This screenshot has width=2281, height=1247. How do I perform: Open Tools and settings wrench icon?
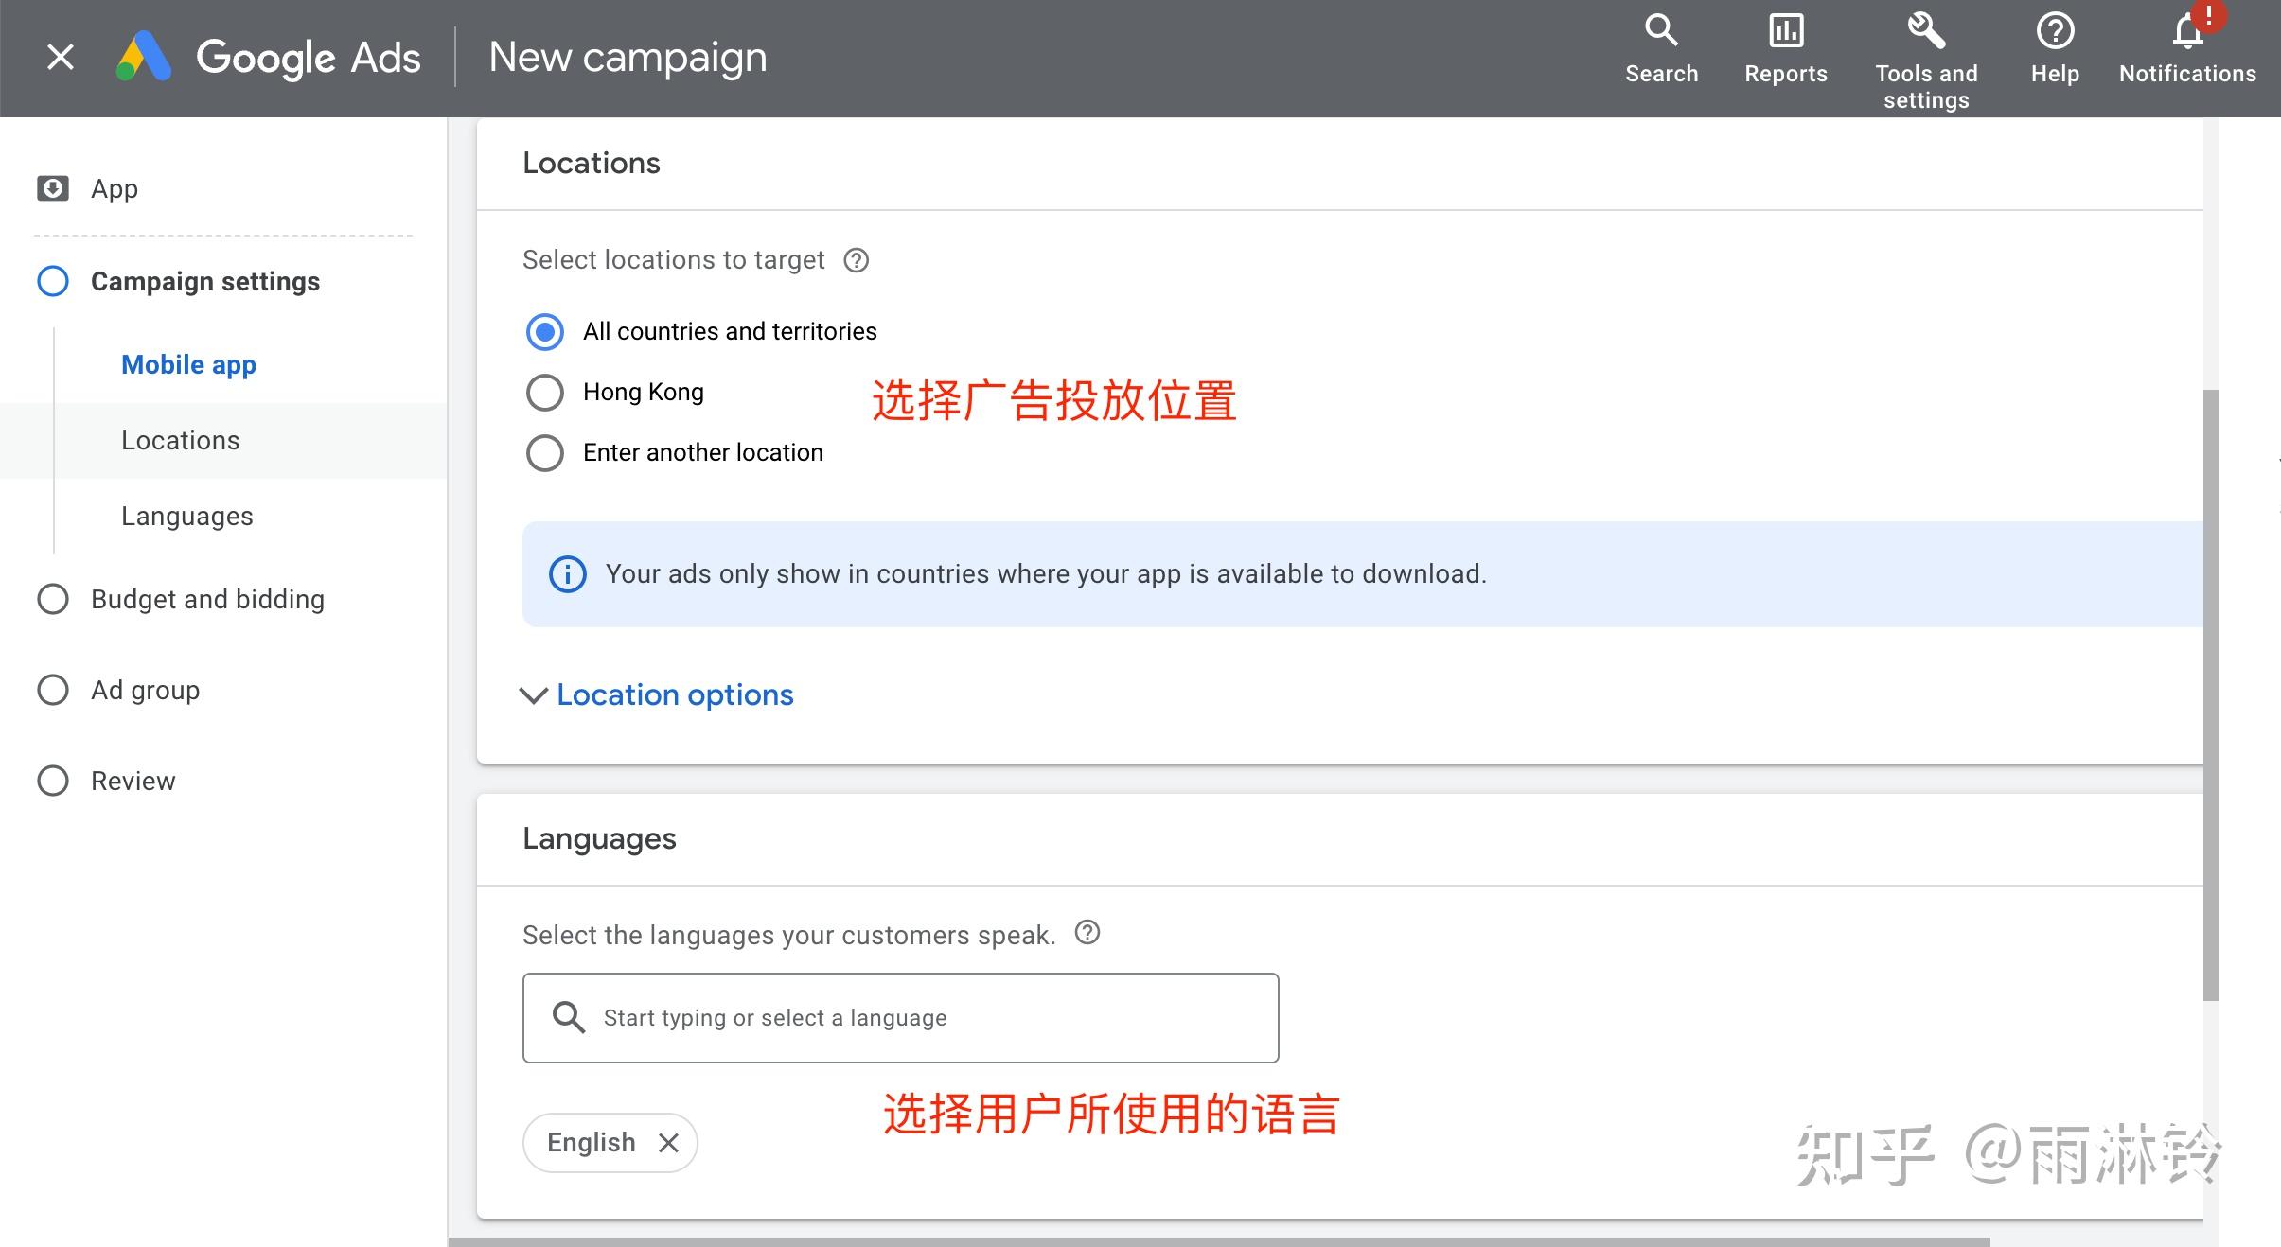pyautogui.click(x=1925, y=31)
